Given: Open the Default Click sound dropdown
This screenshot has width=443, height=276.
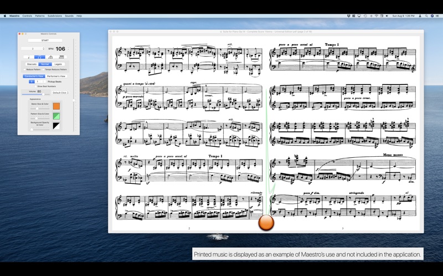Looking at the screenshot, I should (x=60, y=93).
